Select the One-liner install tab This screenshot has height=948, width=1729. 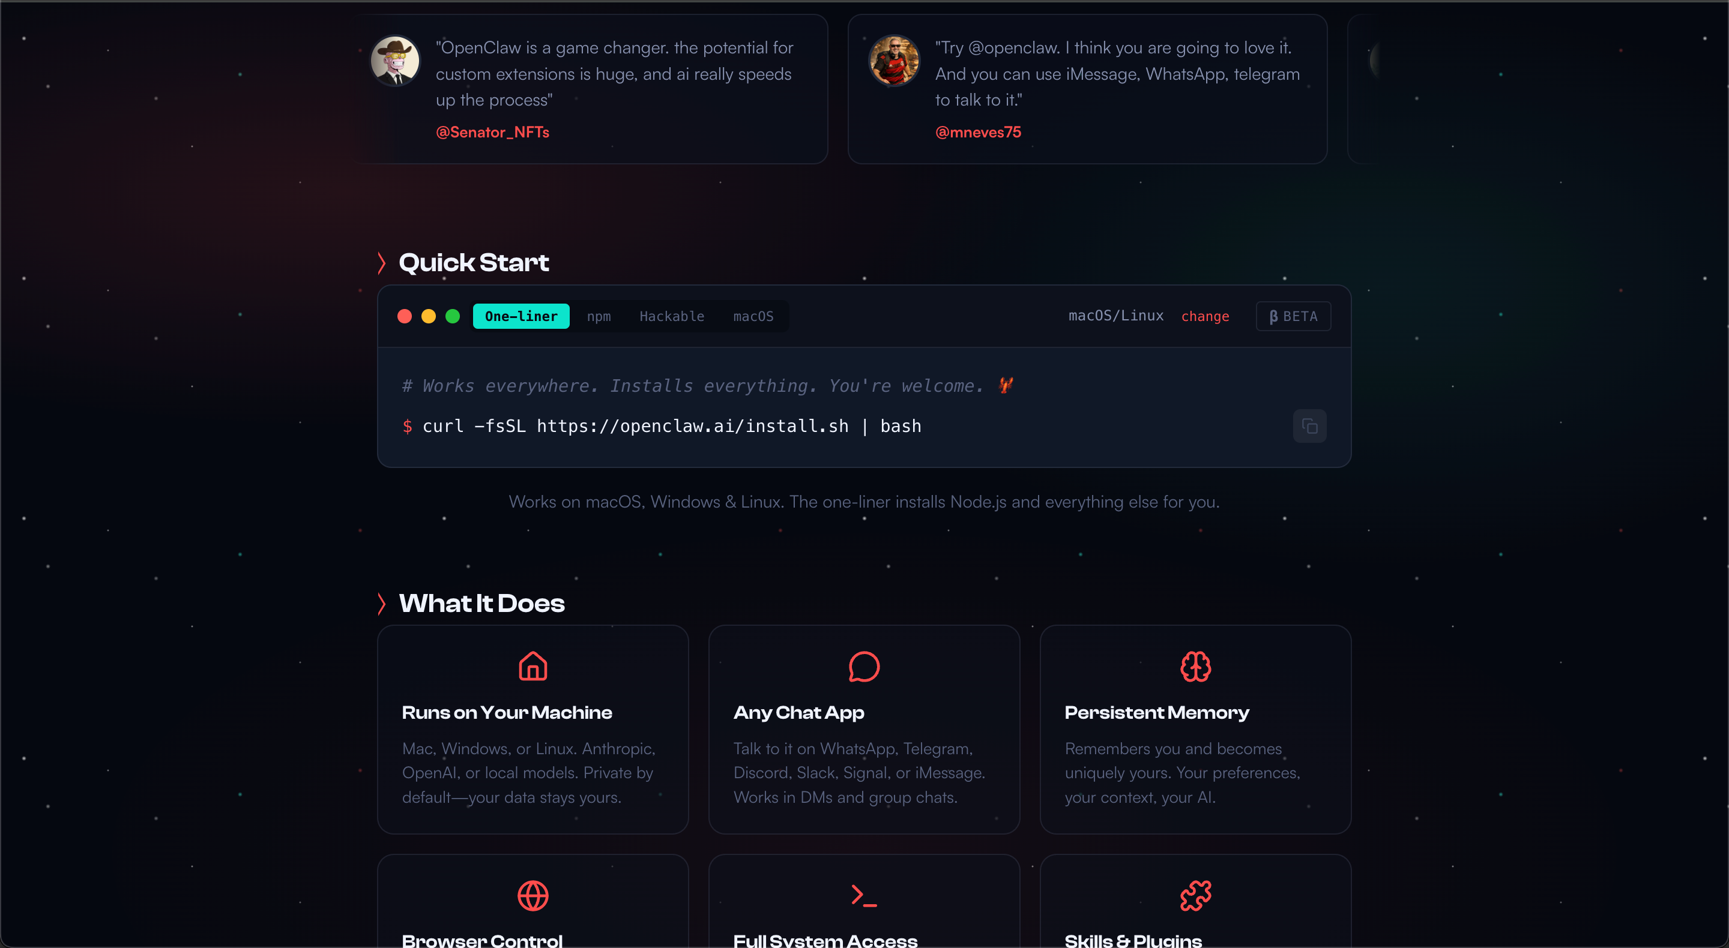521,316
